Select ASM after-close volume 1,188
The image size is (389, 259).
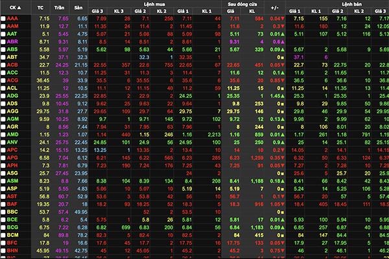pyautogui.click(x=257, y=181)
